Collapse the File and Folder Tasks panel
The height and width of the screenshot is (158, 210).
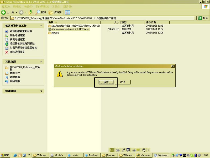coord(41,26)
